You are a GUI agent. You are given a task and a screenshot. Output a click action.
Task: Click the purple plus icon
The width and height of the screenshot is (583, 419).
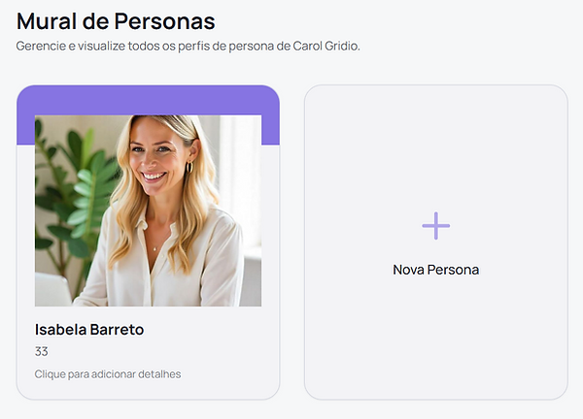(435, 226)
